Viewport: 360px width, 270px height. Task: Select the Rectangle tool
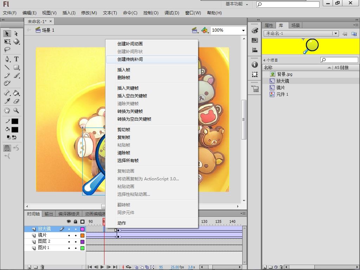pos(16,67)
